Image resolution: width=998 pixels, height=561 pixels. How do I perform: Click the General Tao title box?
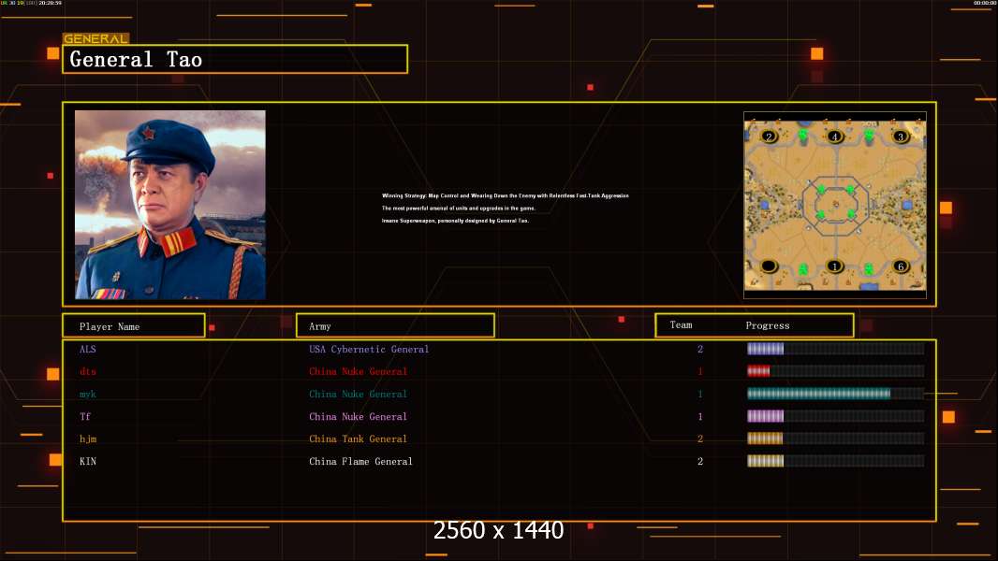(235, 59)
